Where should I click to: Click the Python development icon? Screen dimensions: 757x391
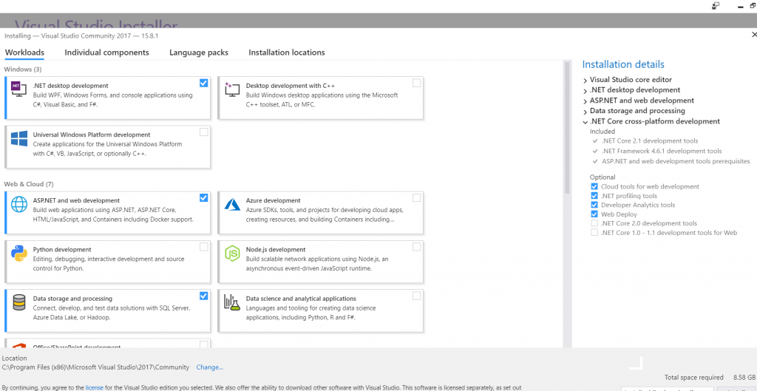tap(19, 254)
